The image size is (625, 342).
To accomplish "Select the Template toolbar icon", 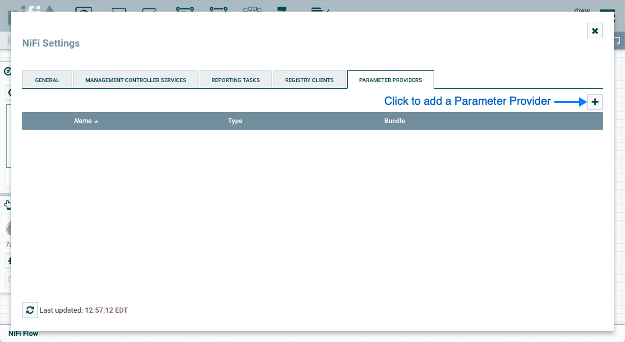I will (x=282, y=8).
